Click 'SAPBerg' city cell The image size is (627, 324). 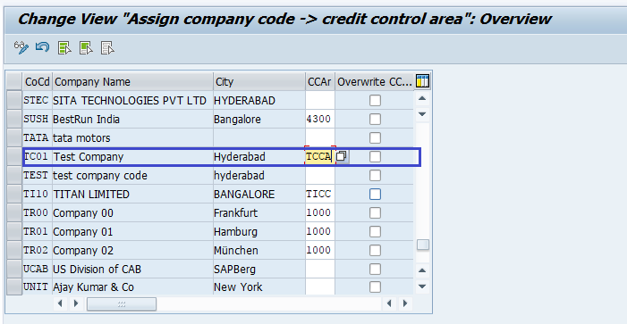coord(259,270)
